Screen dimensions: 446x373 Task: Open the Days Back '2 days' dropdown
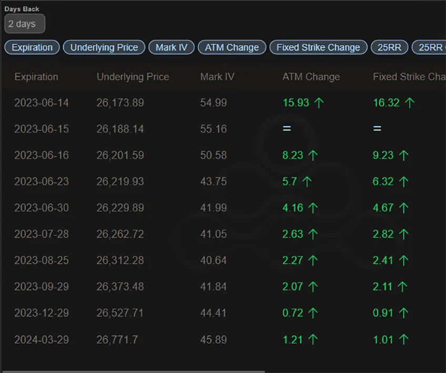pos(25,24)
